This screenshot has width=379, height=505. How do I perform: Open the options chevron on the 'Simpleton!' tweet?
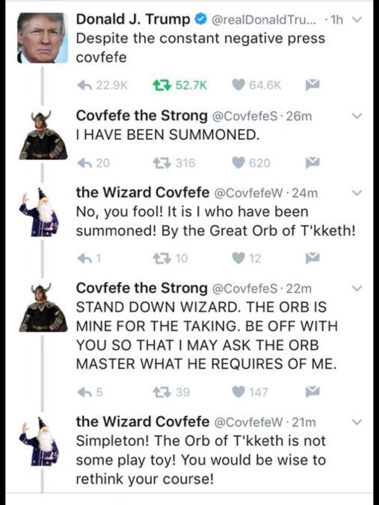click(x=356, y=420)
